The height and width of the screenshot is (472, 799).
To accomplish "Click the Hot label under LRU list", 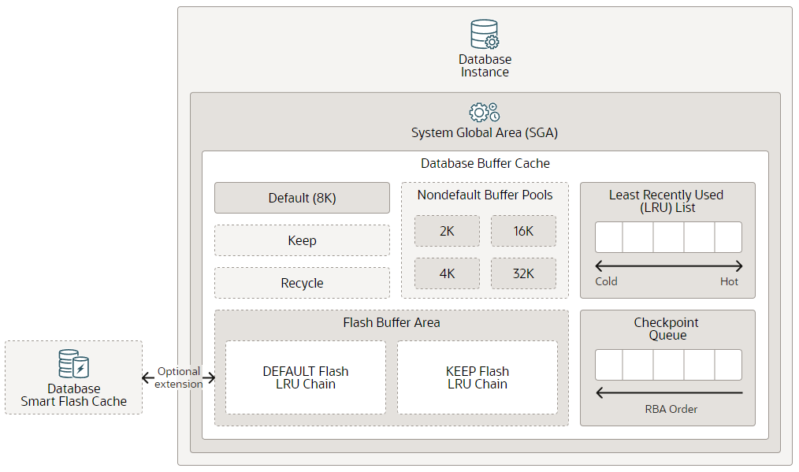I will 729,281.
